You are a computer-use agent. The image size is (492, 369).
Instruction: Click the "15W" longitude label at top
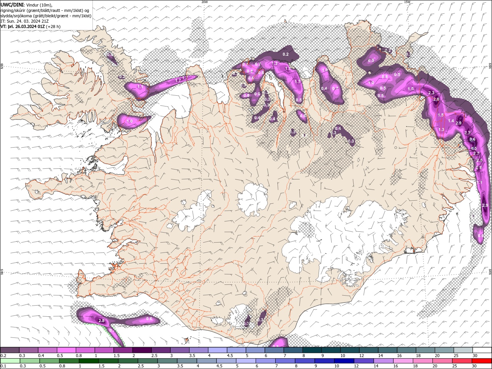click(407, 2)
